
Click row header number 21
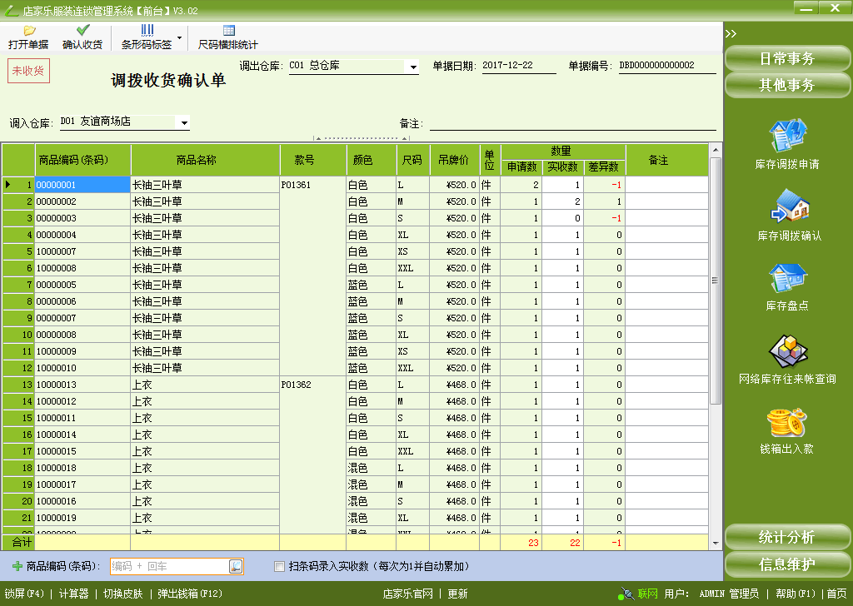[18, 518]
